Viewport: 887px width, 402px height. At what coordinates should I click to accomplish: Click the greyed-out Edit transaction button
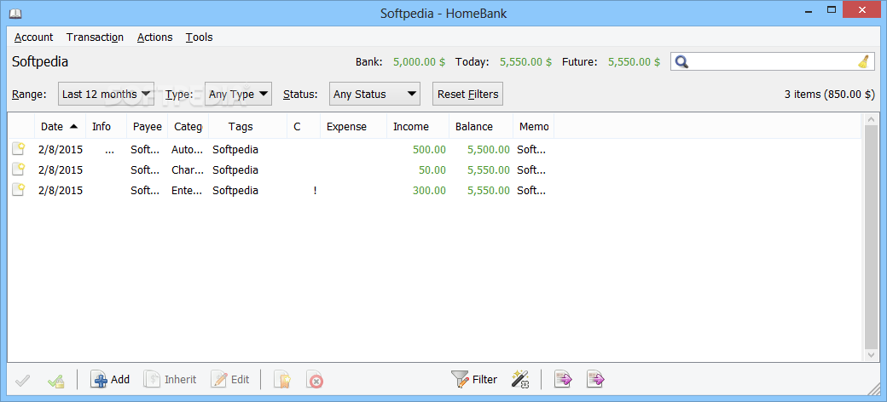tap(229, 379)
